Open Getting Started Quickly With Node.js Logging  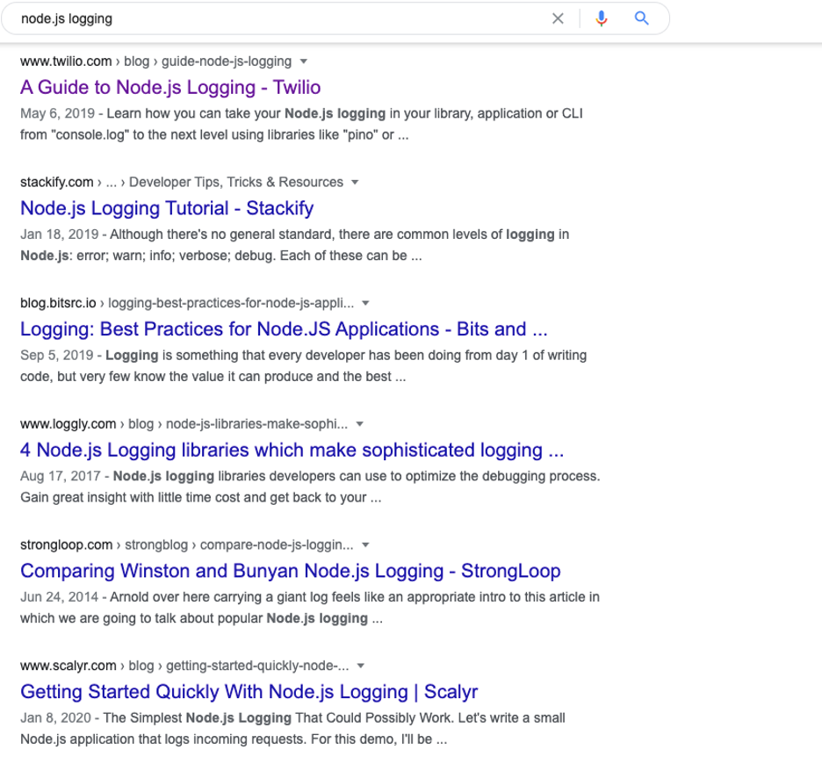pyautogui.click(x=249, y=692)
